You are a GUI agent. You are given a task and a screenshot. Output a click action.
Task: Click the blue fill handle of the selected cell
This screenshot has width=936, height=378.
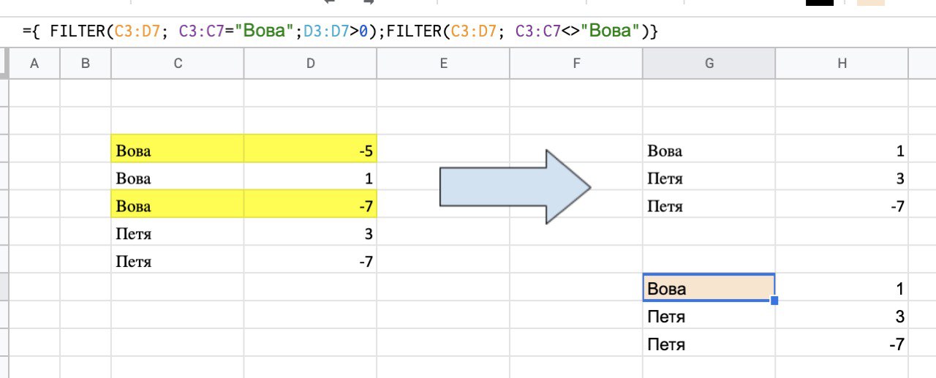[x=774, y=300]
